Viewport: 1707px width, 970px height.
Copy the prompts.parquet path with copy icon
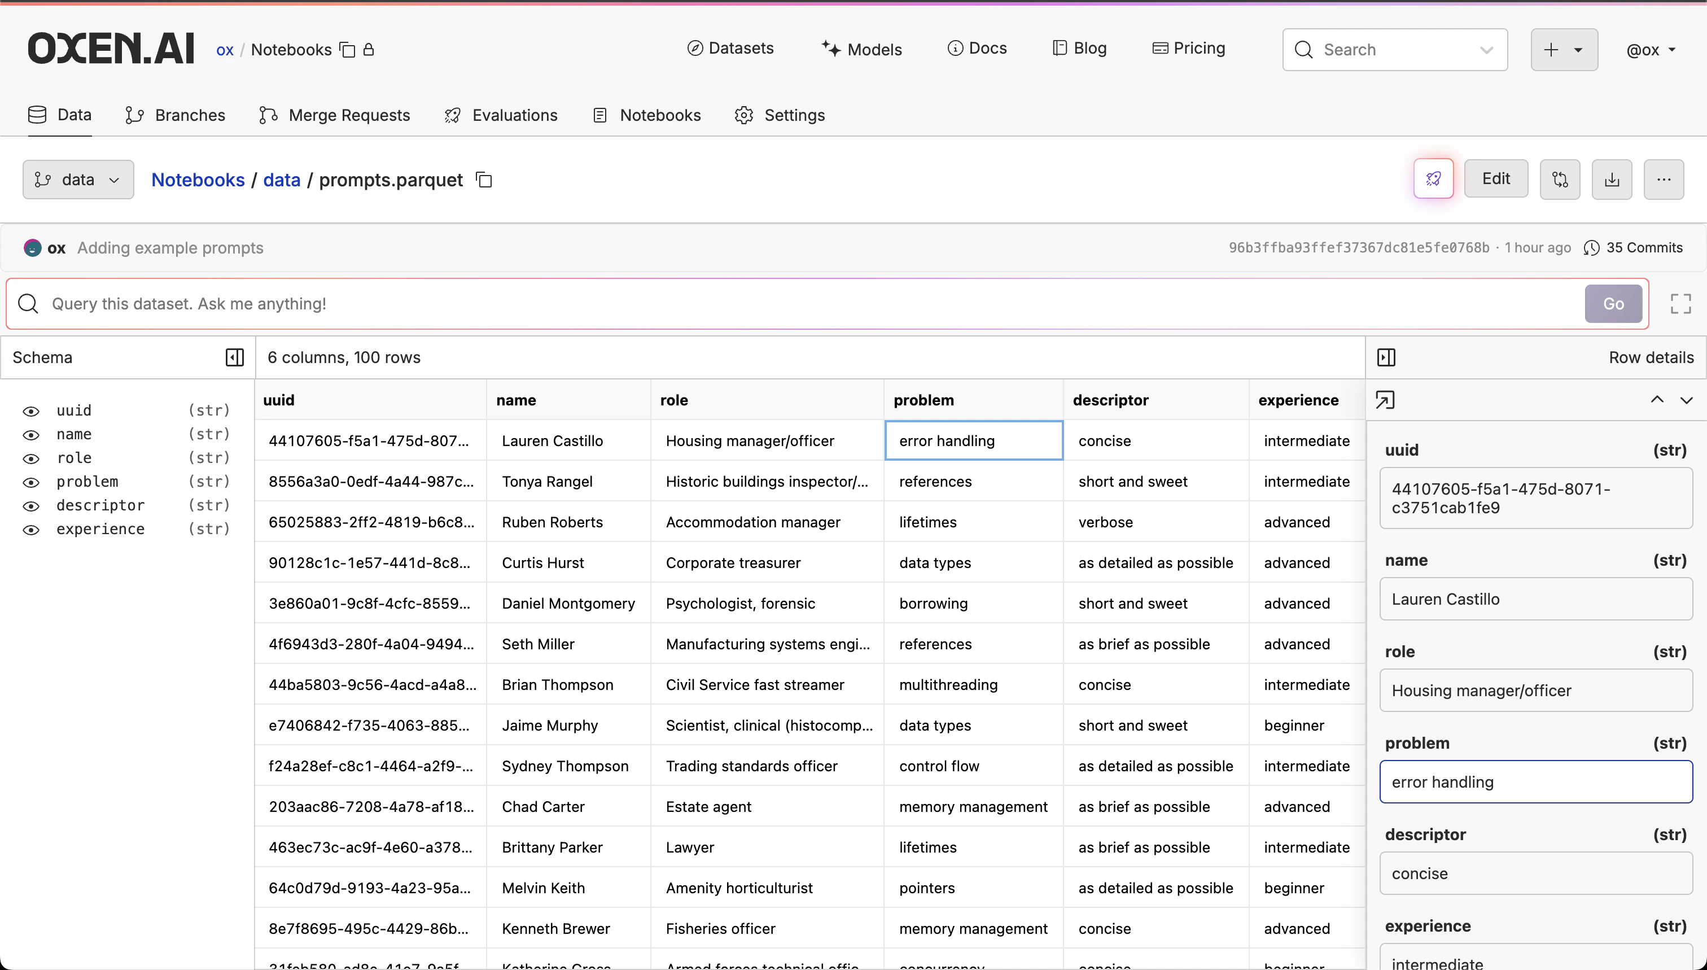tap(484, 179)
